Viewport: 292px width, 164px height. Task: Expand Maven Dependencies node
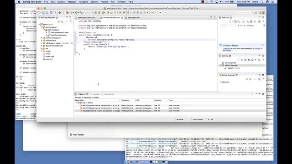(x=42, y=46)
